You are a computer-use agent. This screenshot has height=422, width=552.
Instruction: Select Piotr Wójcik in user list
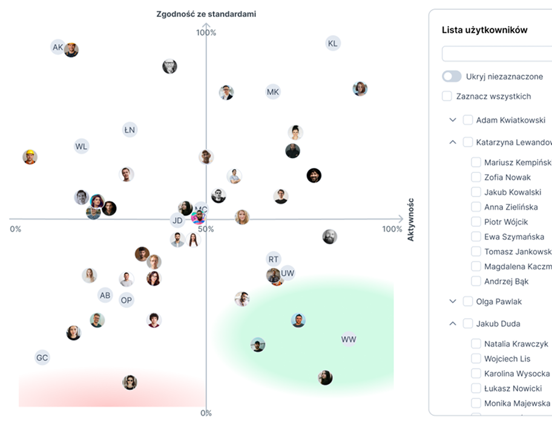(506, 222)
